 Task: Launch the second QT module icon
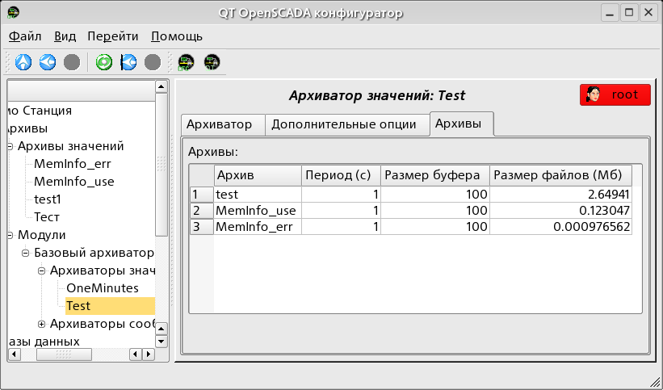(x=212, y=61)
